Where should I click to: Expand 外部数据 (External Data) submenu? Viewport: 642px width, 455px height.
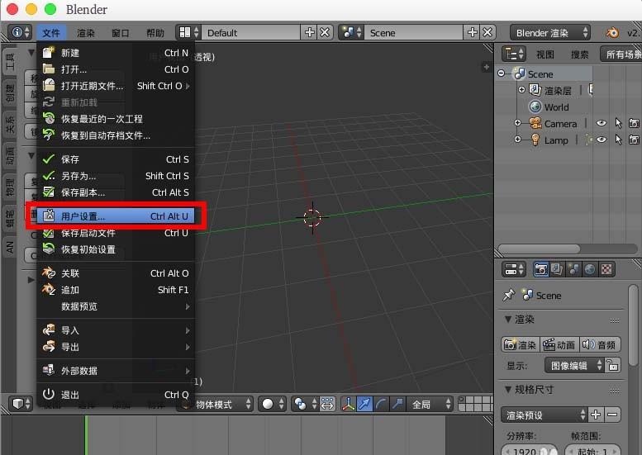click(x=116, y=371)
